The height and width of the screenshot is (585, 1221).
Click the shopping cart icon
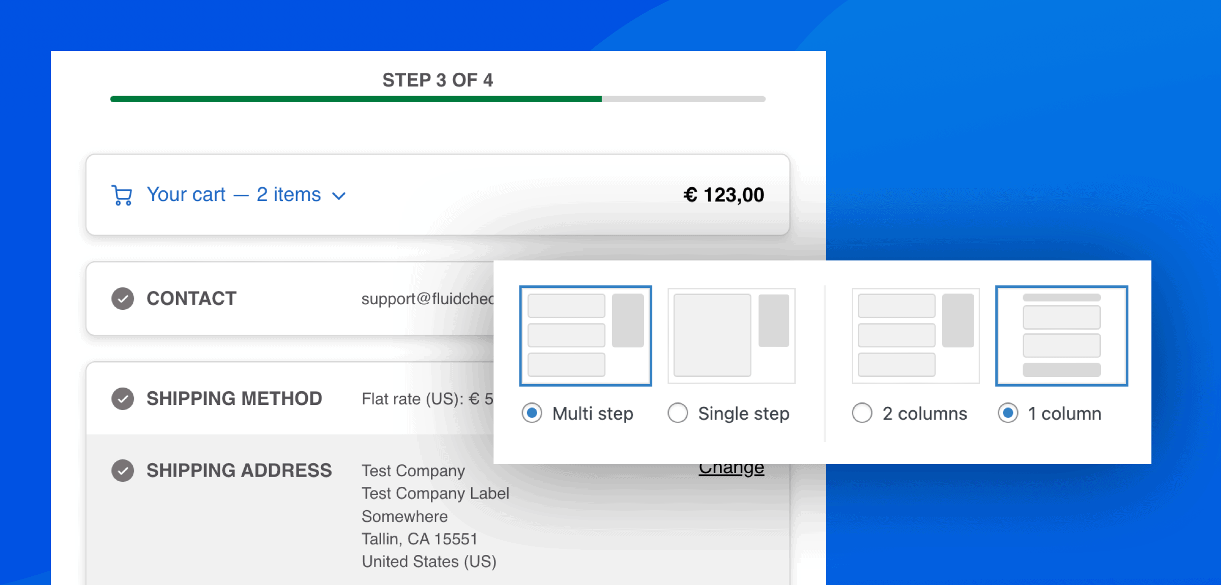tap(121, 194)
